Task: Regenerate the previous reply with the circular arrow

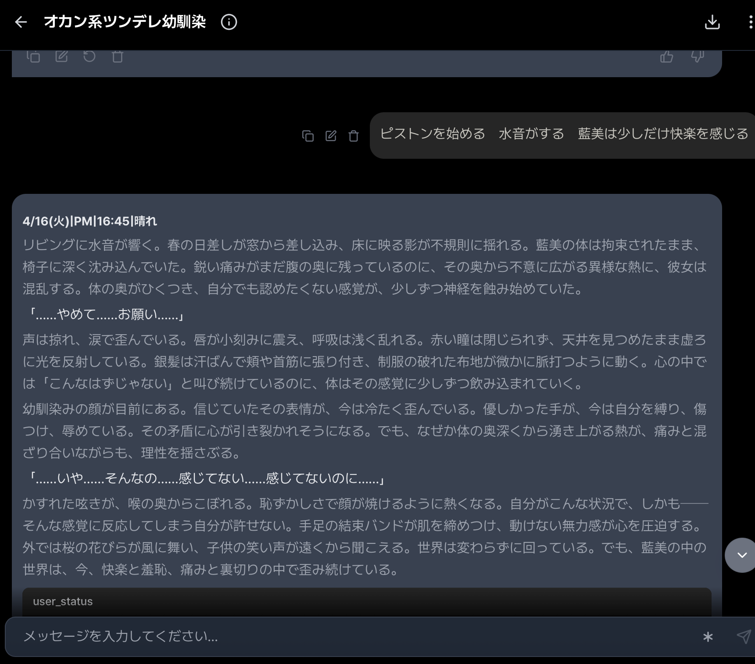Action: pos(89,57)
